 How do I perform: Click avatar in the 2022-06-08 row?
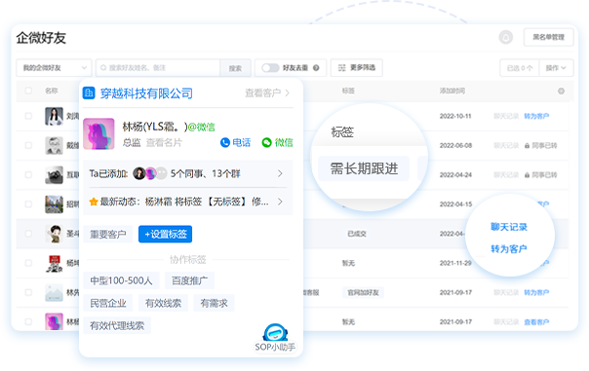point(54,145)
